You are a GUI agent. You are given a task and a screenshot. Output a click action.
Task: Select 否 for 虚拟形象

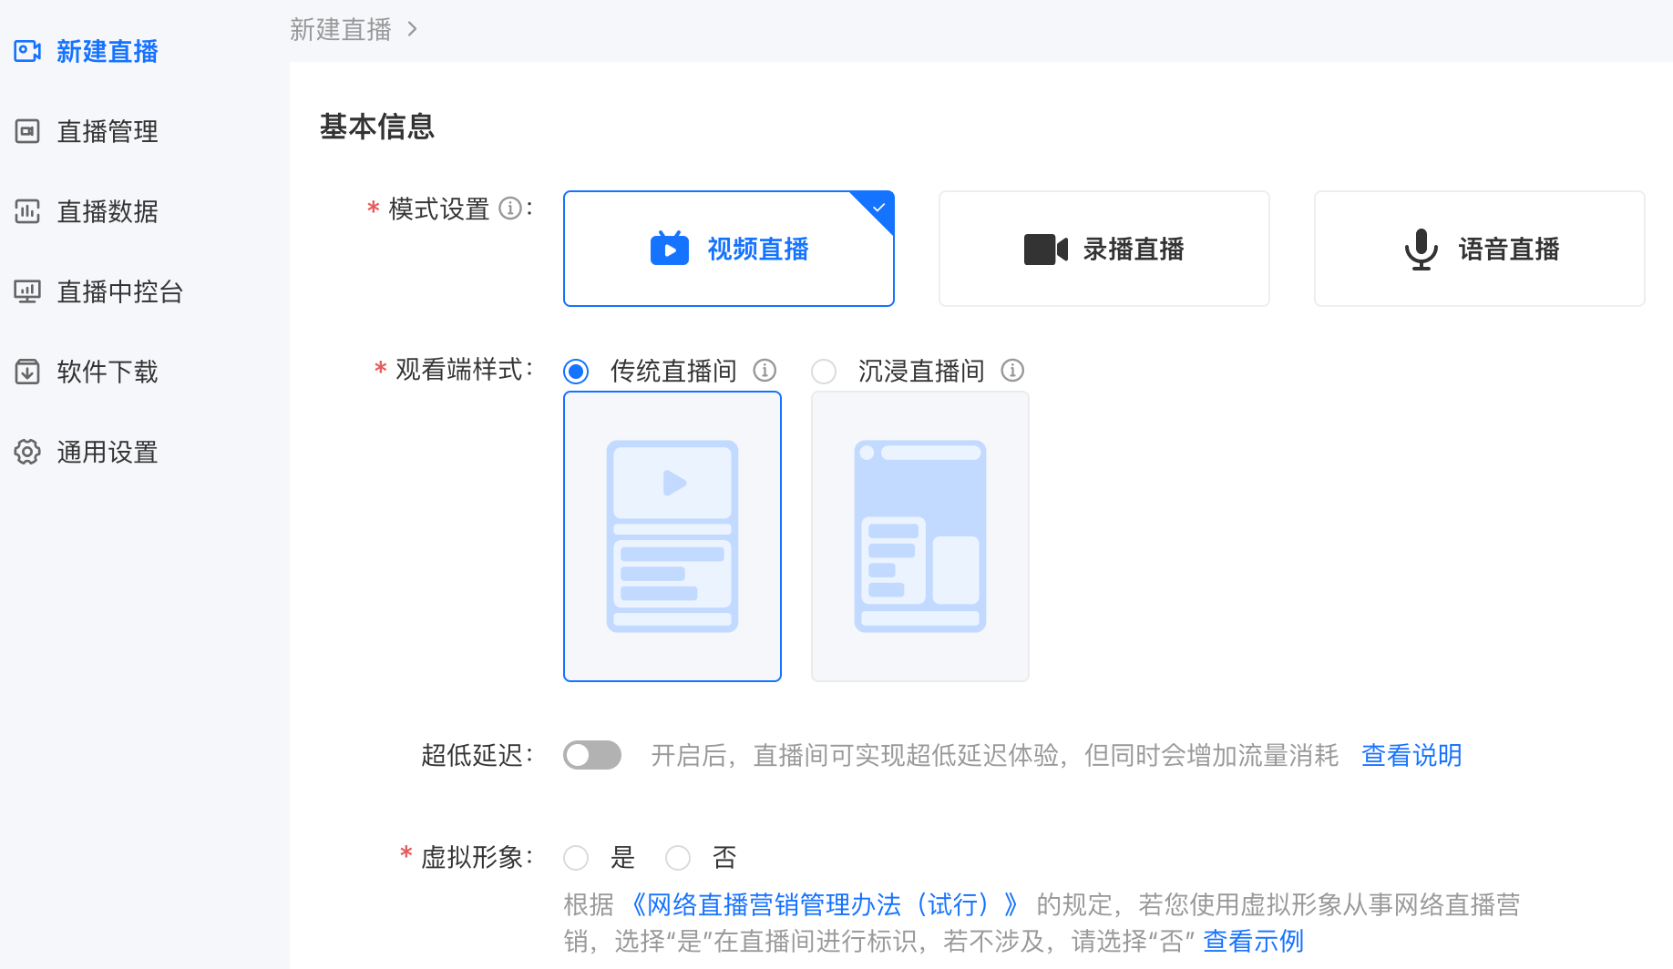point(678,858)
